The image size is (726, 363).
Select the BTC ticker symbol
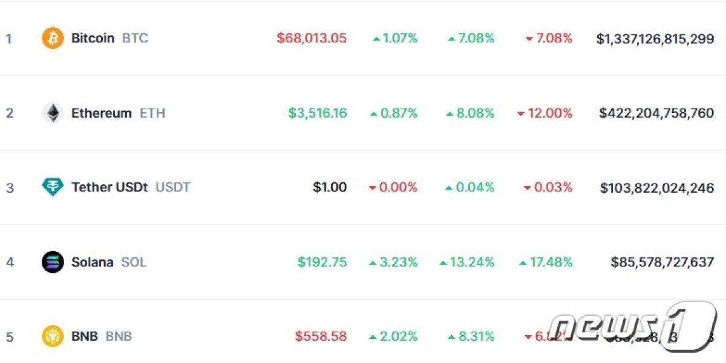pos(135,38)
